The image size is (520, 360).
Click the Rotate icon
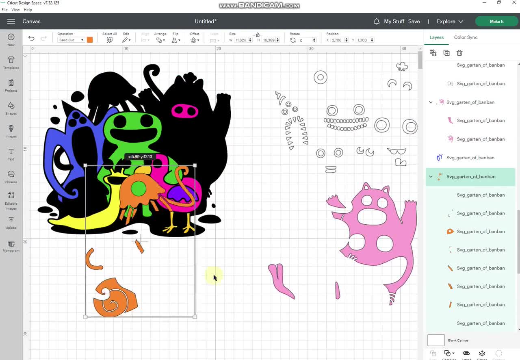coord(293,40)
